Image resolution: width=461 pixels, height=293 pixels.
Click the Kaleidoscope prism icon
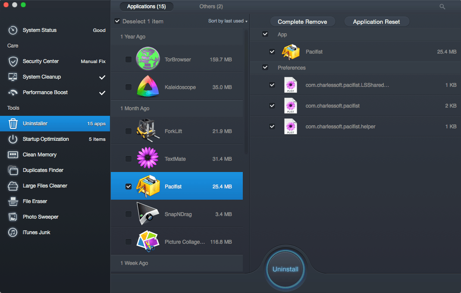[x=148, y=86]
